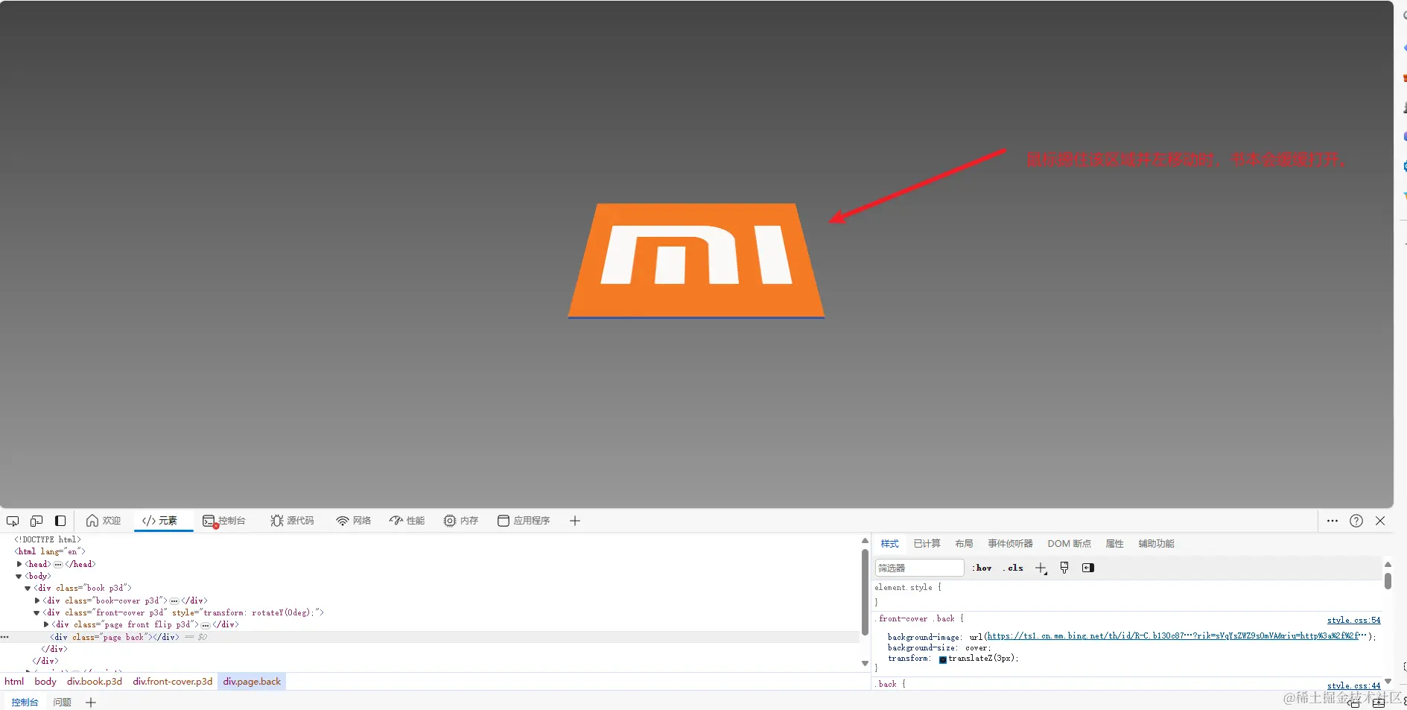
Task: Open the 应用程序 (Application) tab
Action: point(524,521)
